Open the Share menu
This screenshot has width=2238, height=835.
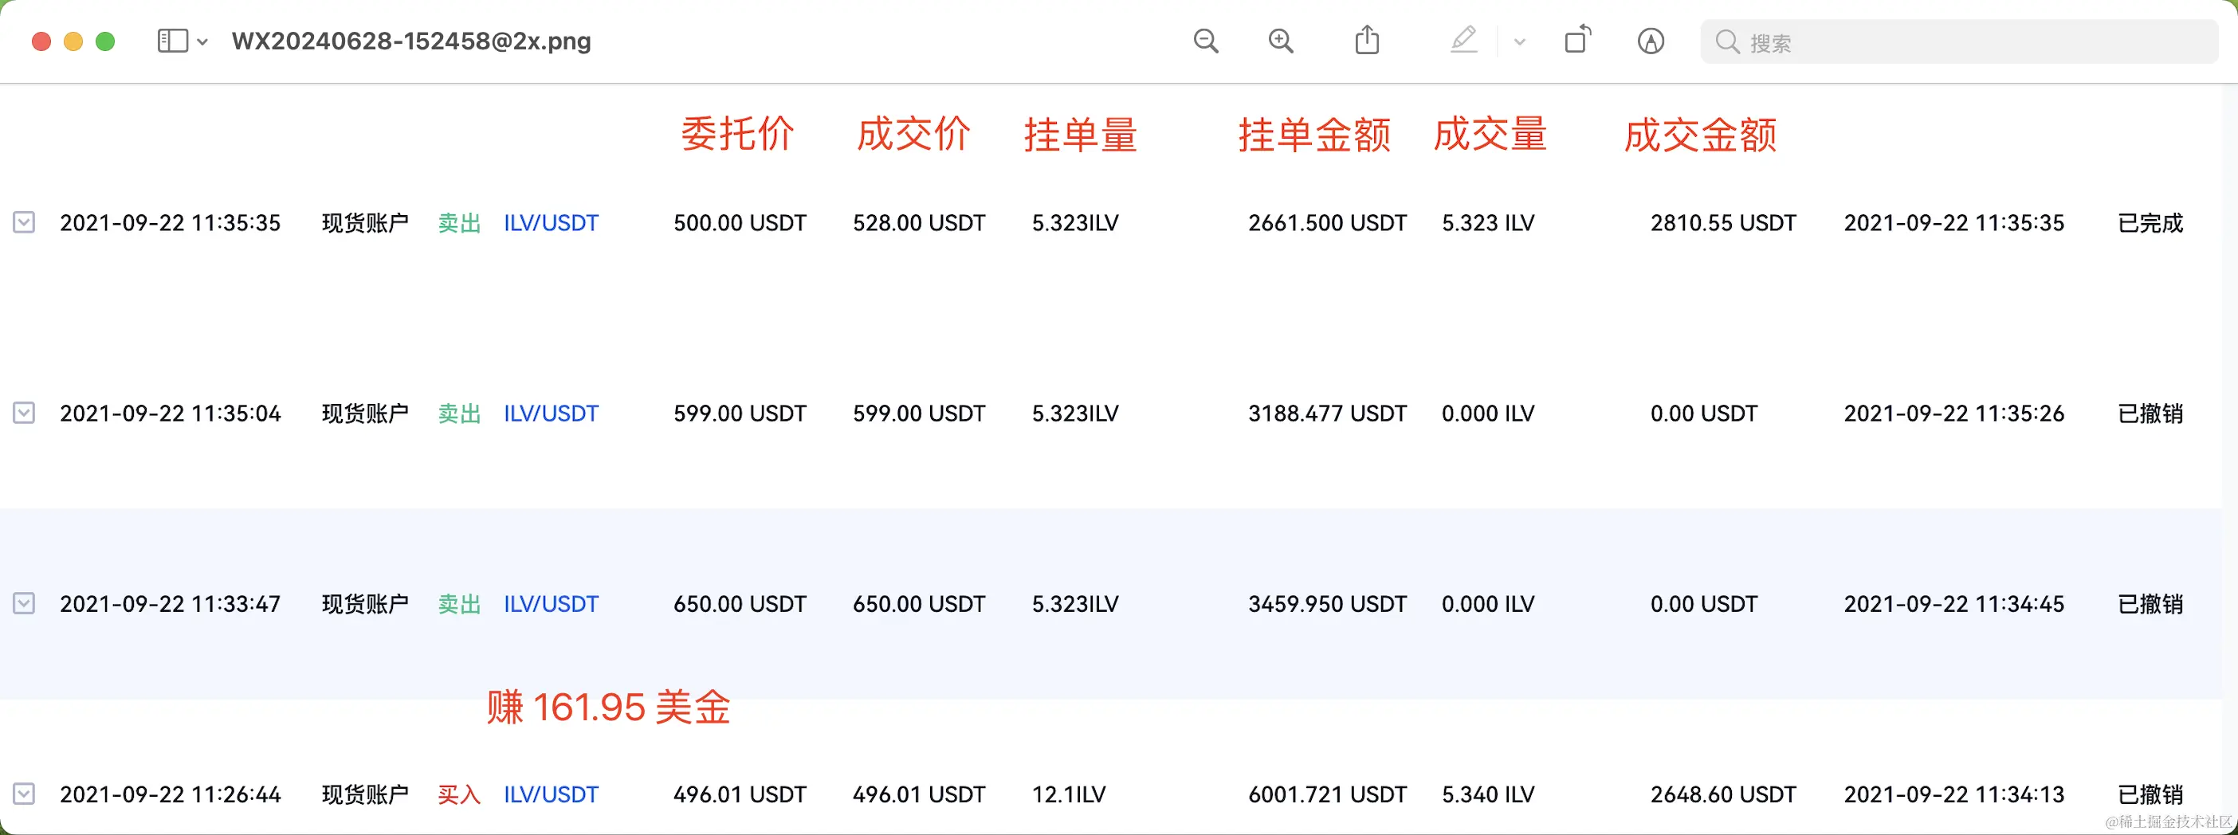tap(1368, 40)
